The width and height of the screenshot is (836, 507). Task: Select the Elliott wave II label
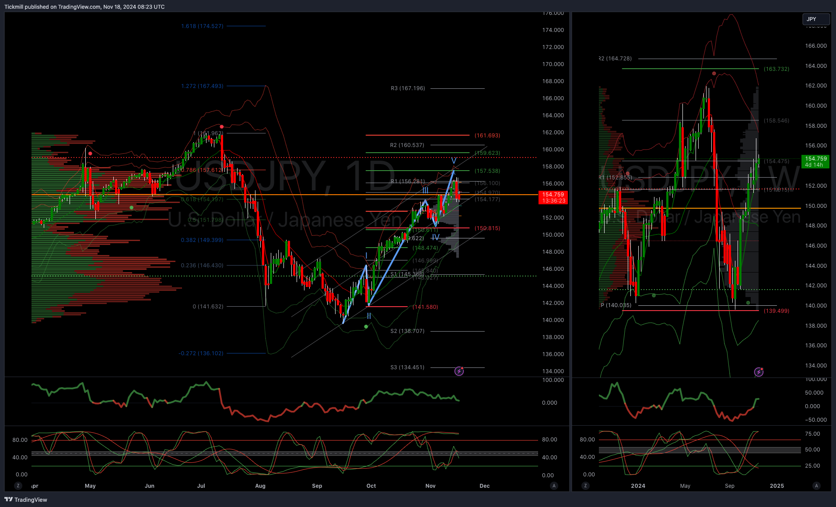click(369, 316)
